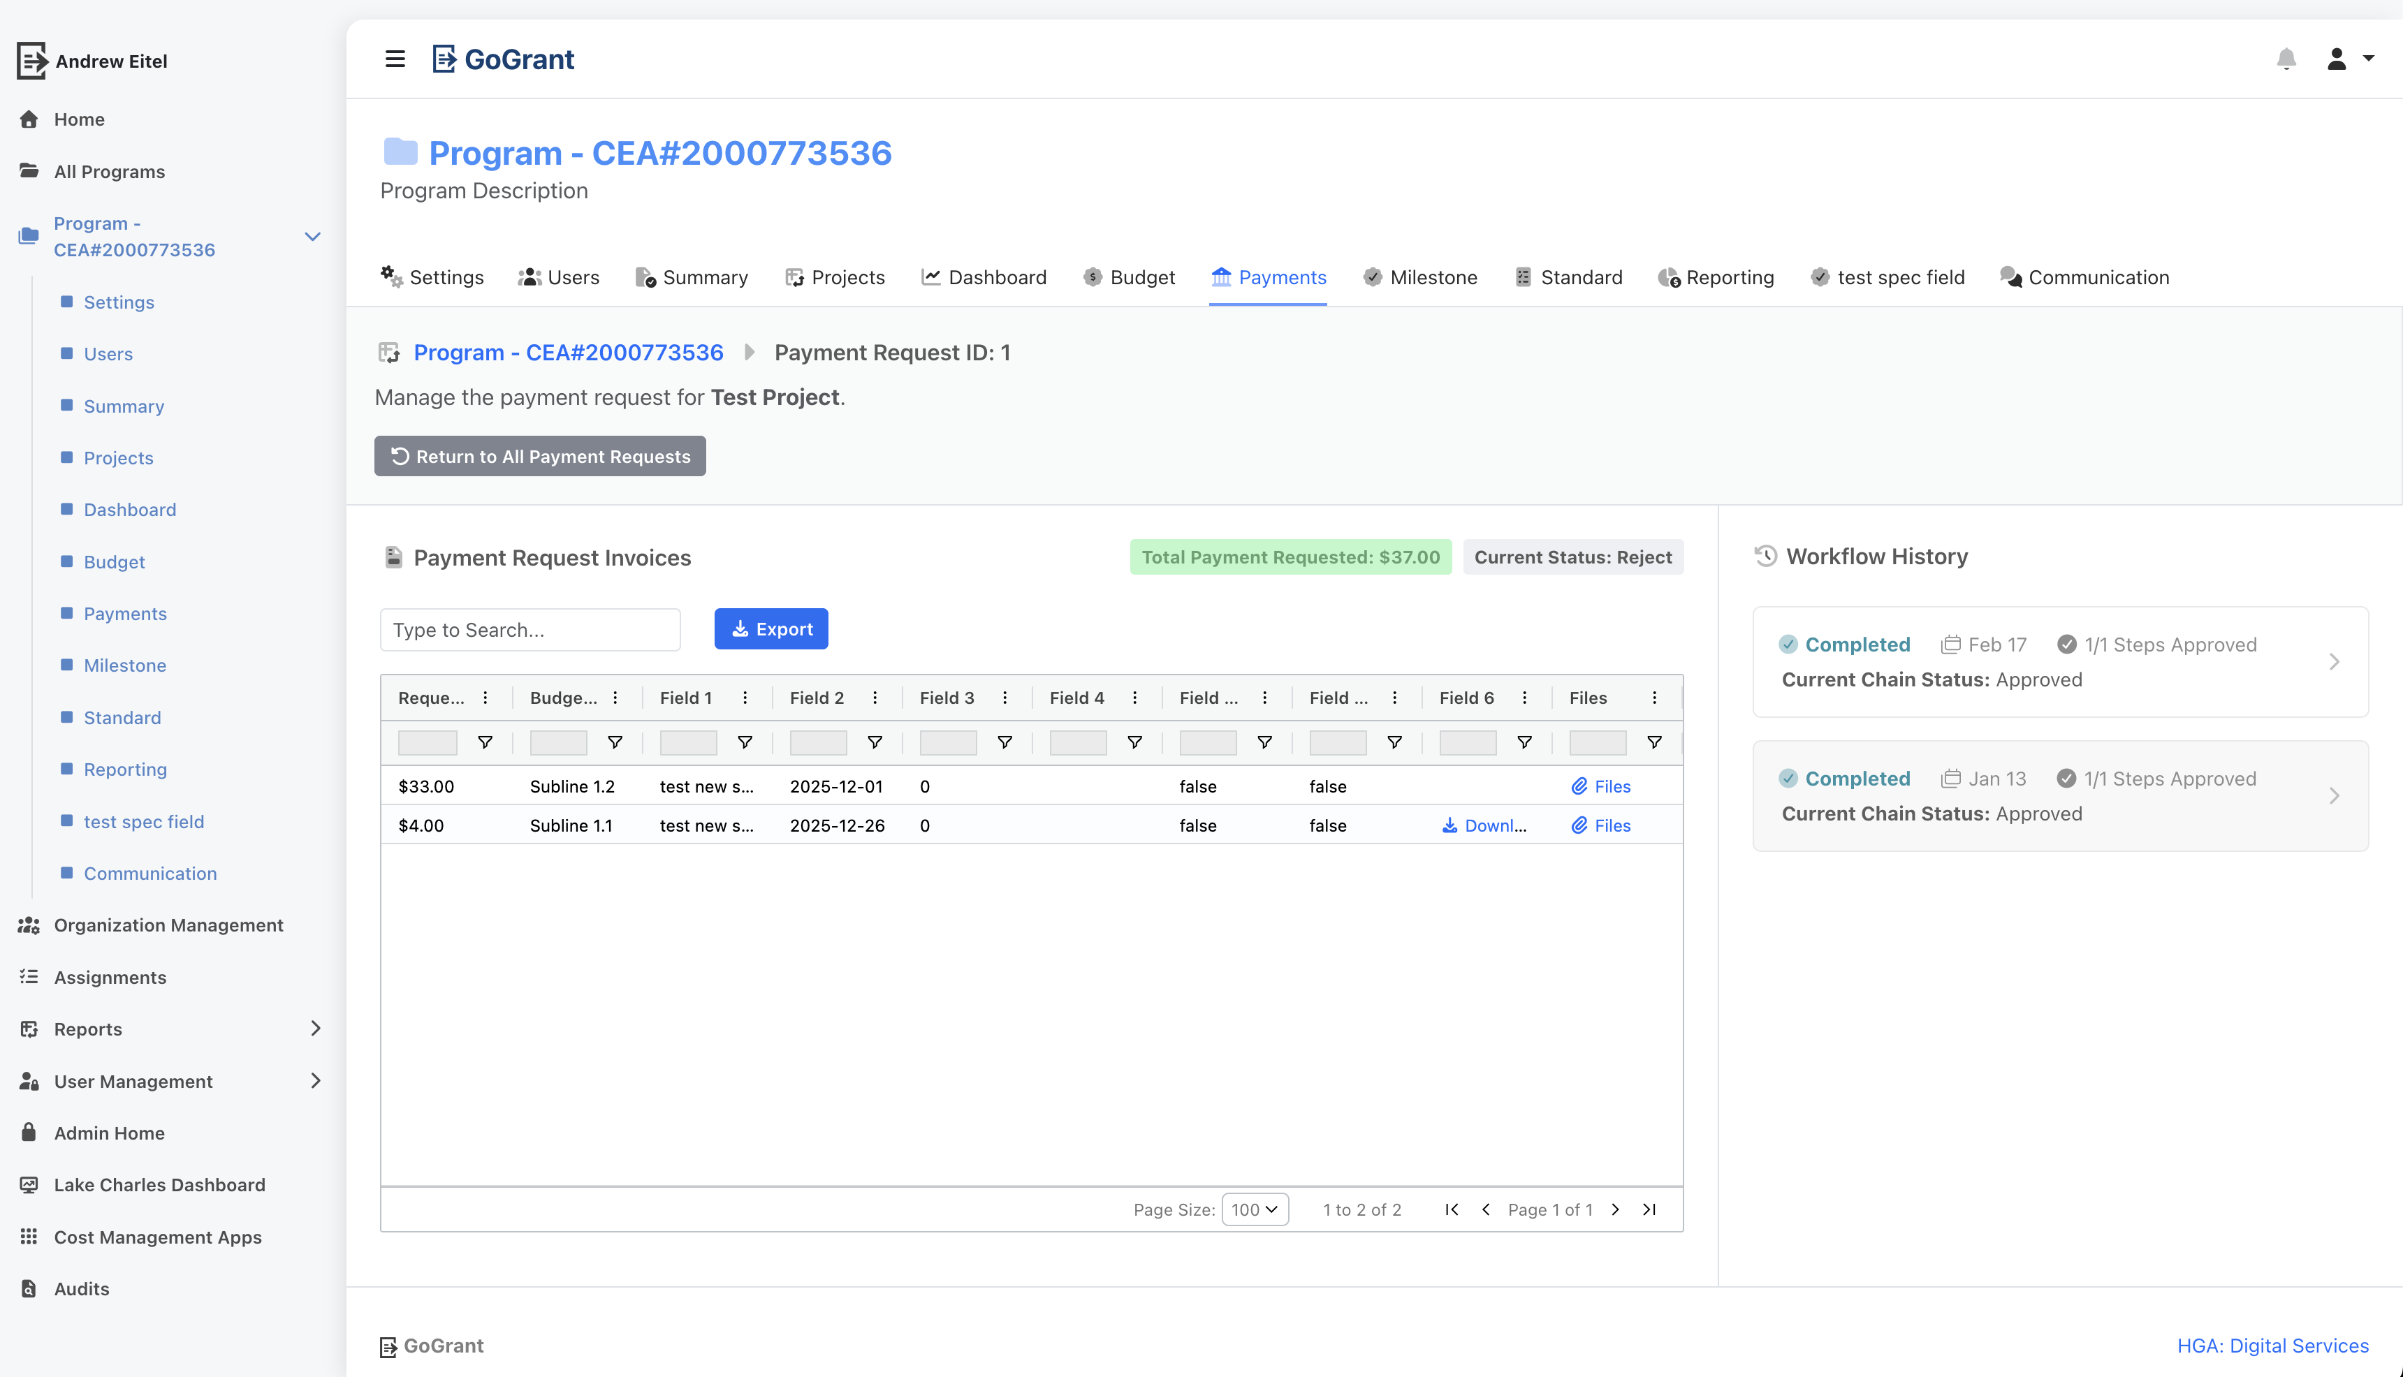The width and height of the screenshot is (2403, 1377).
Task: Click Return to All Payment Requests
Action: pyautogui.click(x=539, y=456)
